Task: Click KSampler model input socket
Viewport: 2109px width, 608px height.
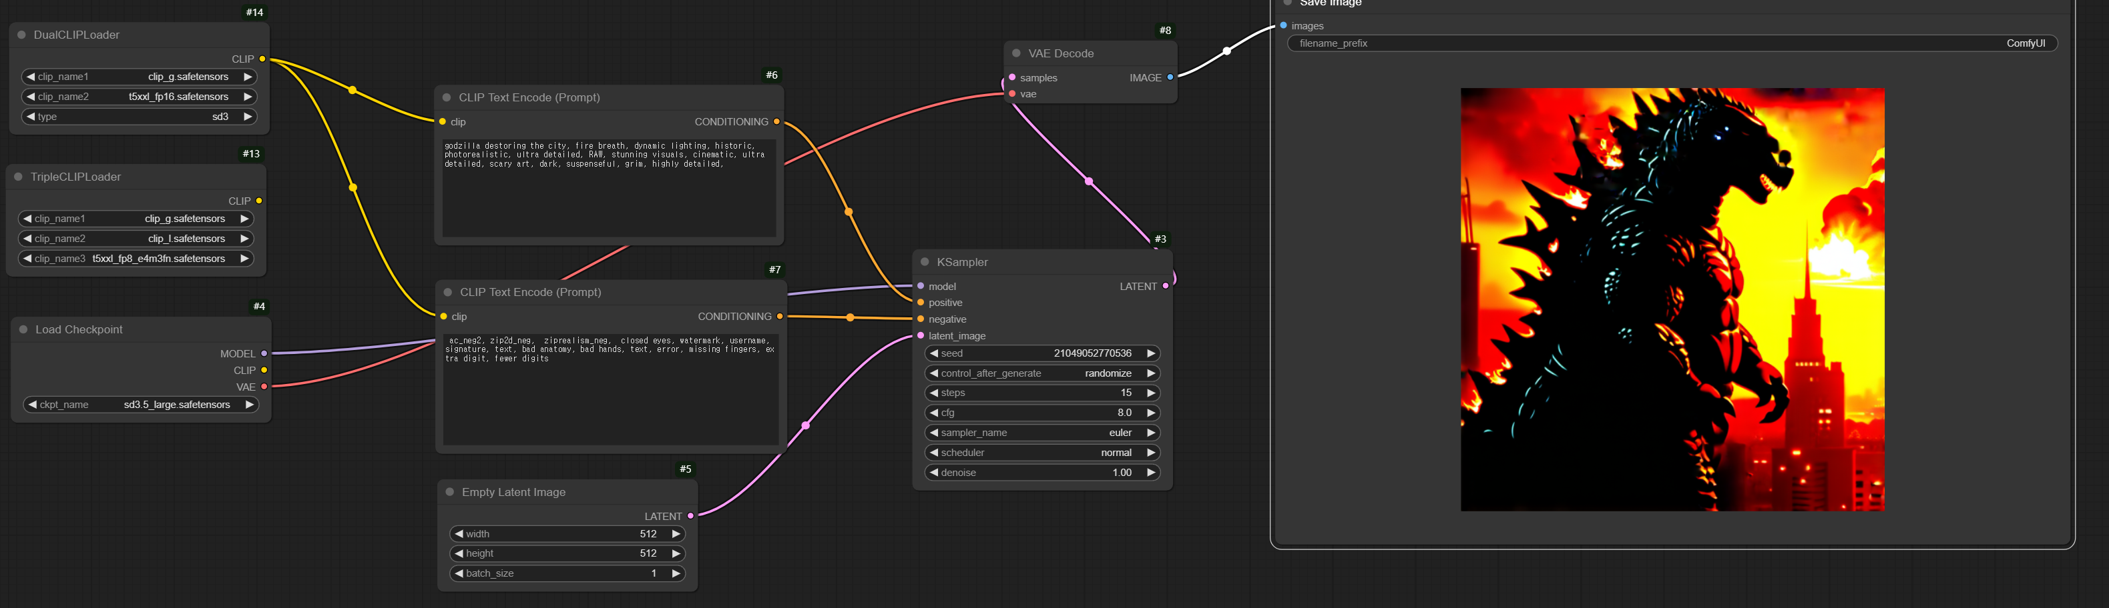Action: (x=921, y=286)
